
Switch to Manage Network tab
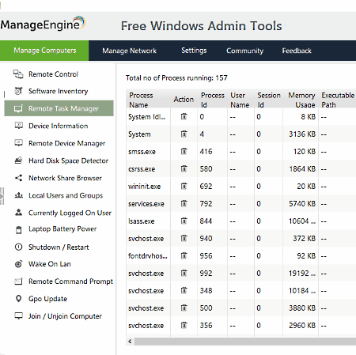click(129, 51)
